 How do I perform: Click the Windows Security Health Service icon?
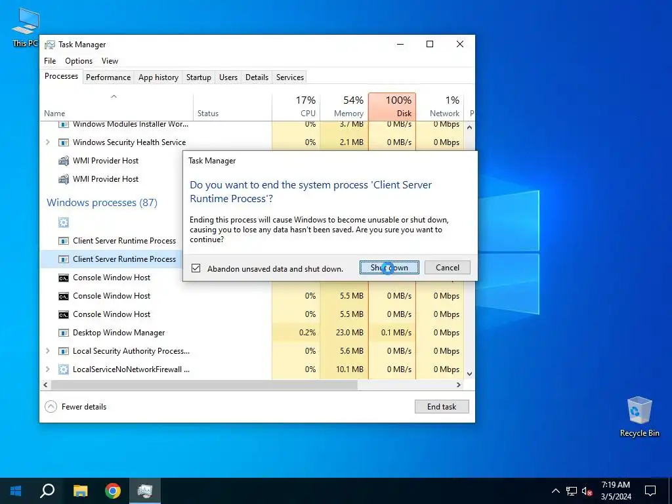pyautogui.click(x=64, y=142)
